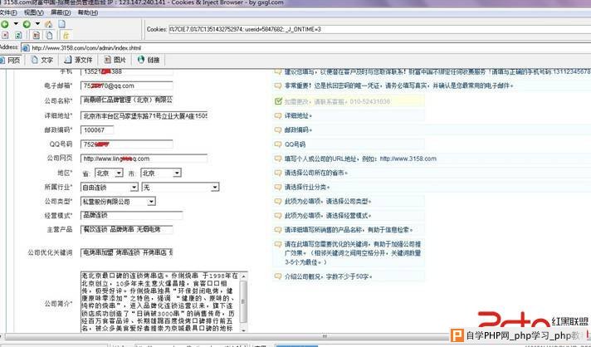
Task: Switch to the 文字 tab
Action: click(x=42, y=60)
